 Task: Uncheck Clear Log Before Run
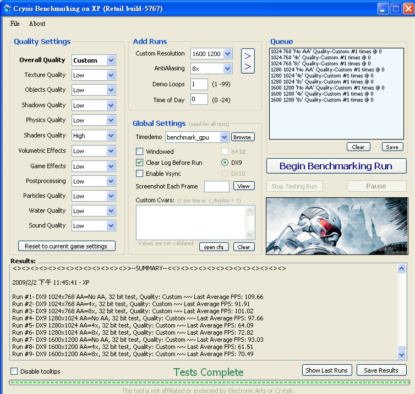[x=139, y=163]
